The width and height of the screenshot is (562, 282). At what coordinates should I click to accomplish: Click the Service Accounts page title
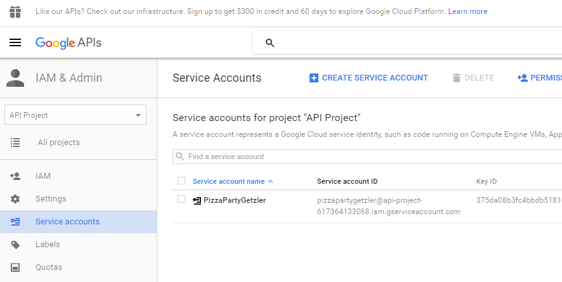[x=217, y=78]
